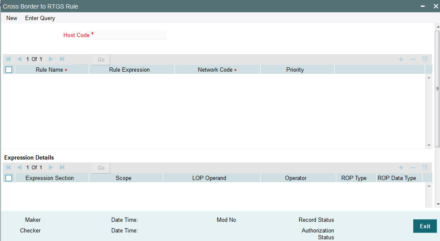Go to first page in rules grid

pos(9,59)
